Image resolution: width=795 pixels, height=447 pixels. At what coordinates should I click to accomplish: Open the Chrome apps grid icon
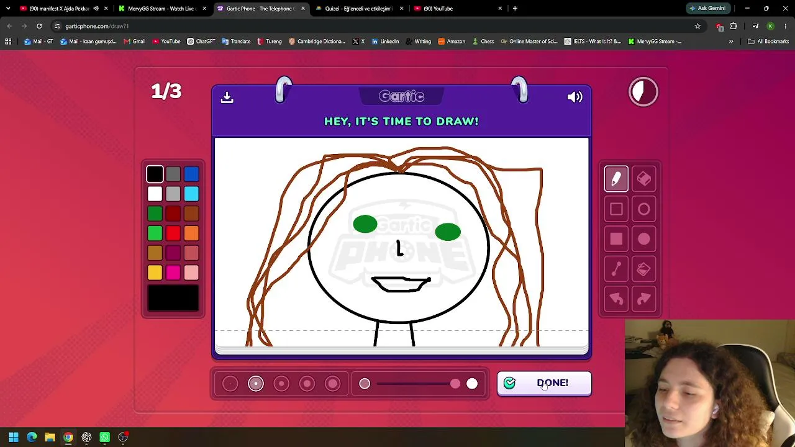point(8,42)
